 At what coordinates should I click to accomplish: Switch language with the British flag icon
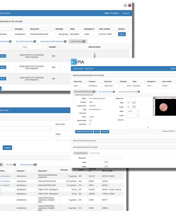click(130, 5)
